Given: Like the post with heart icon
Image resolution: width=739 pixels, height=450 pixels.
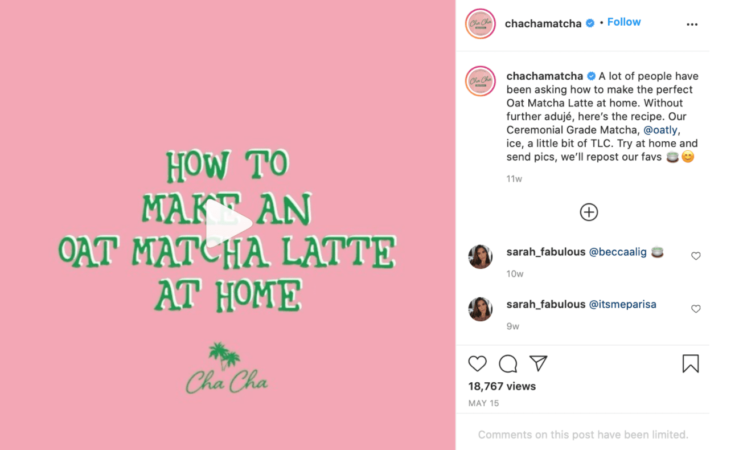Looking at the screenshot, I should click(477, 363).
